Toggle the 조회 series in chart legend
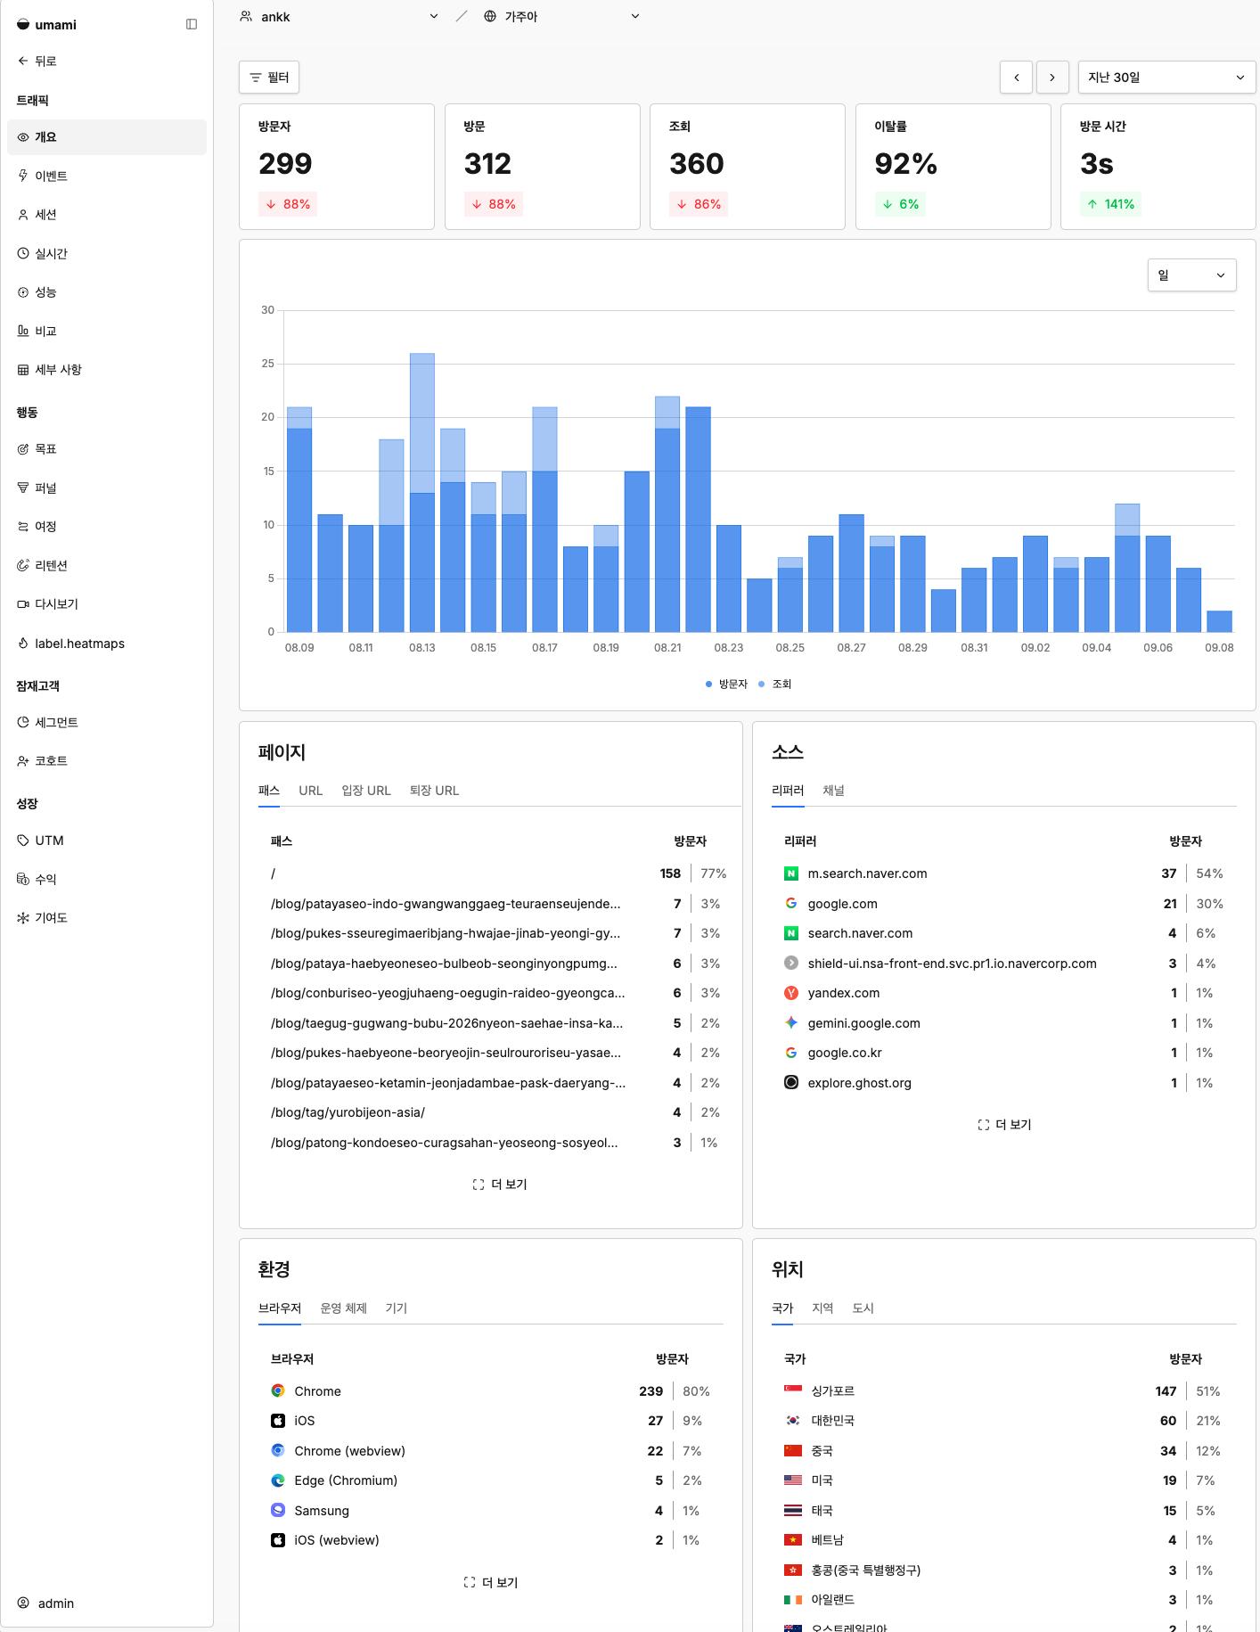Screen dimensions: 1260x1632 coord(774,684)
